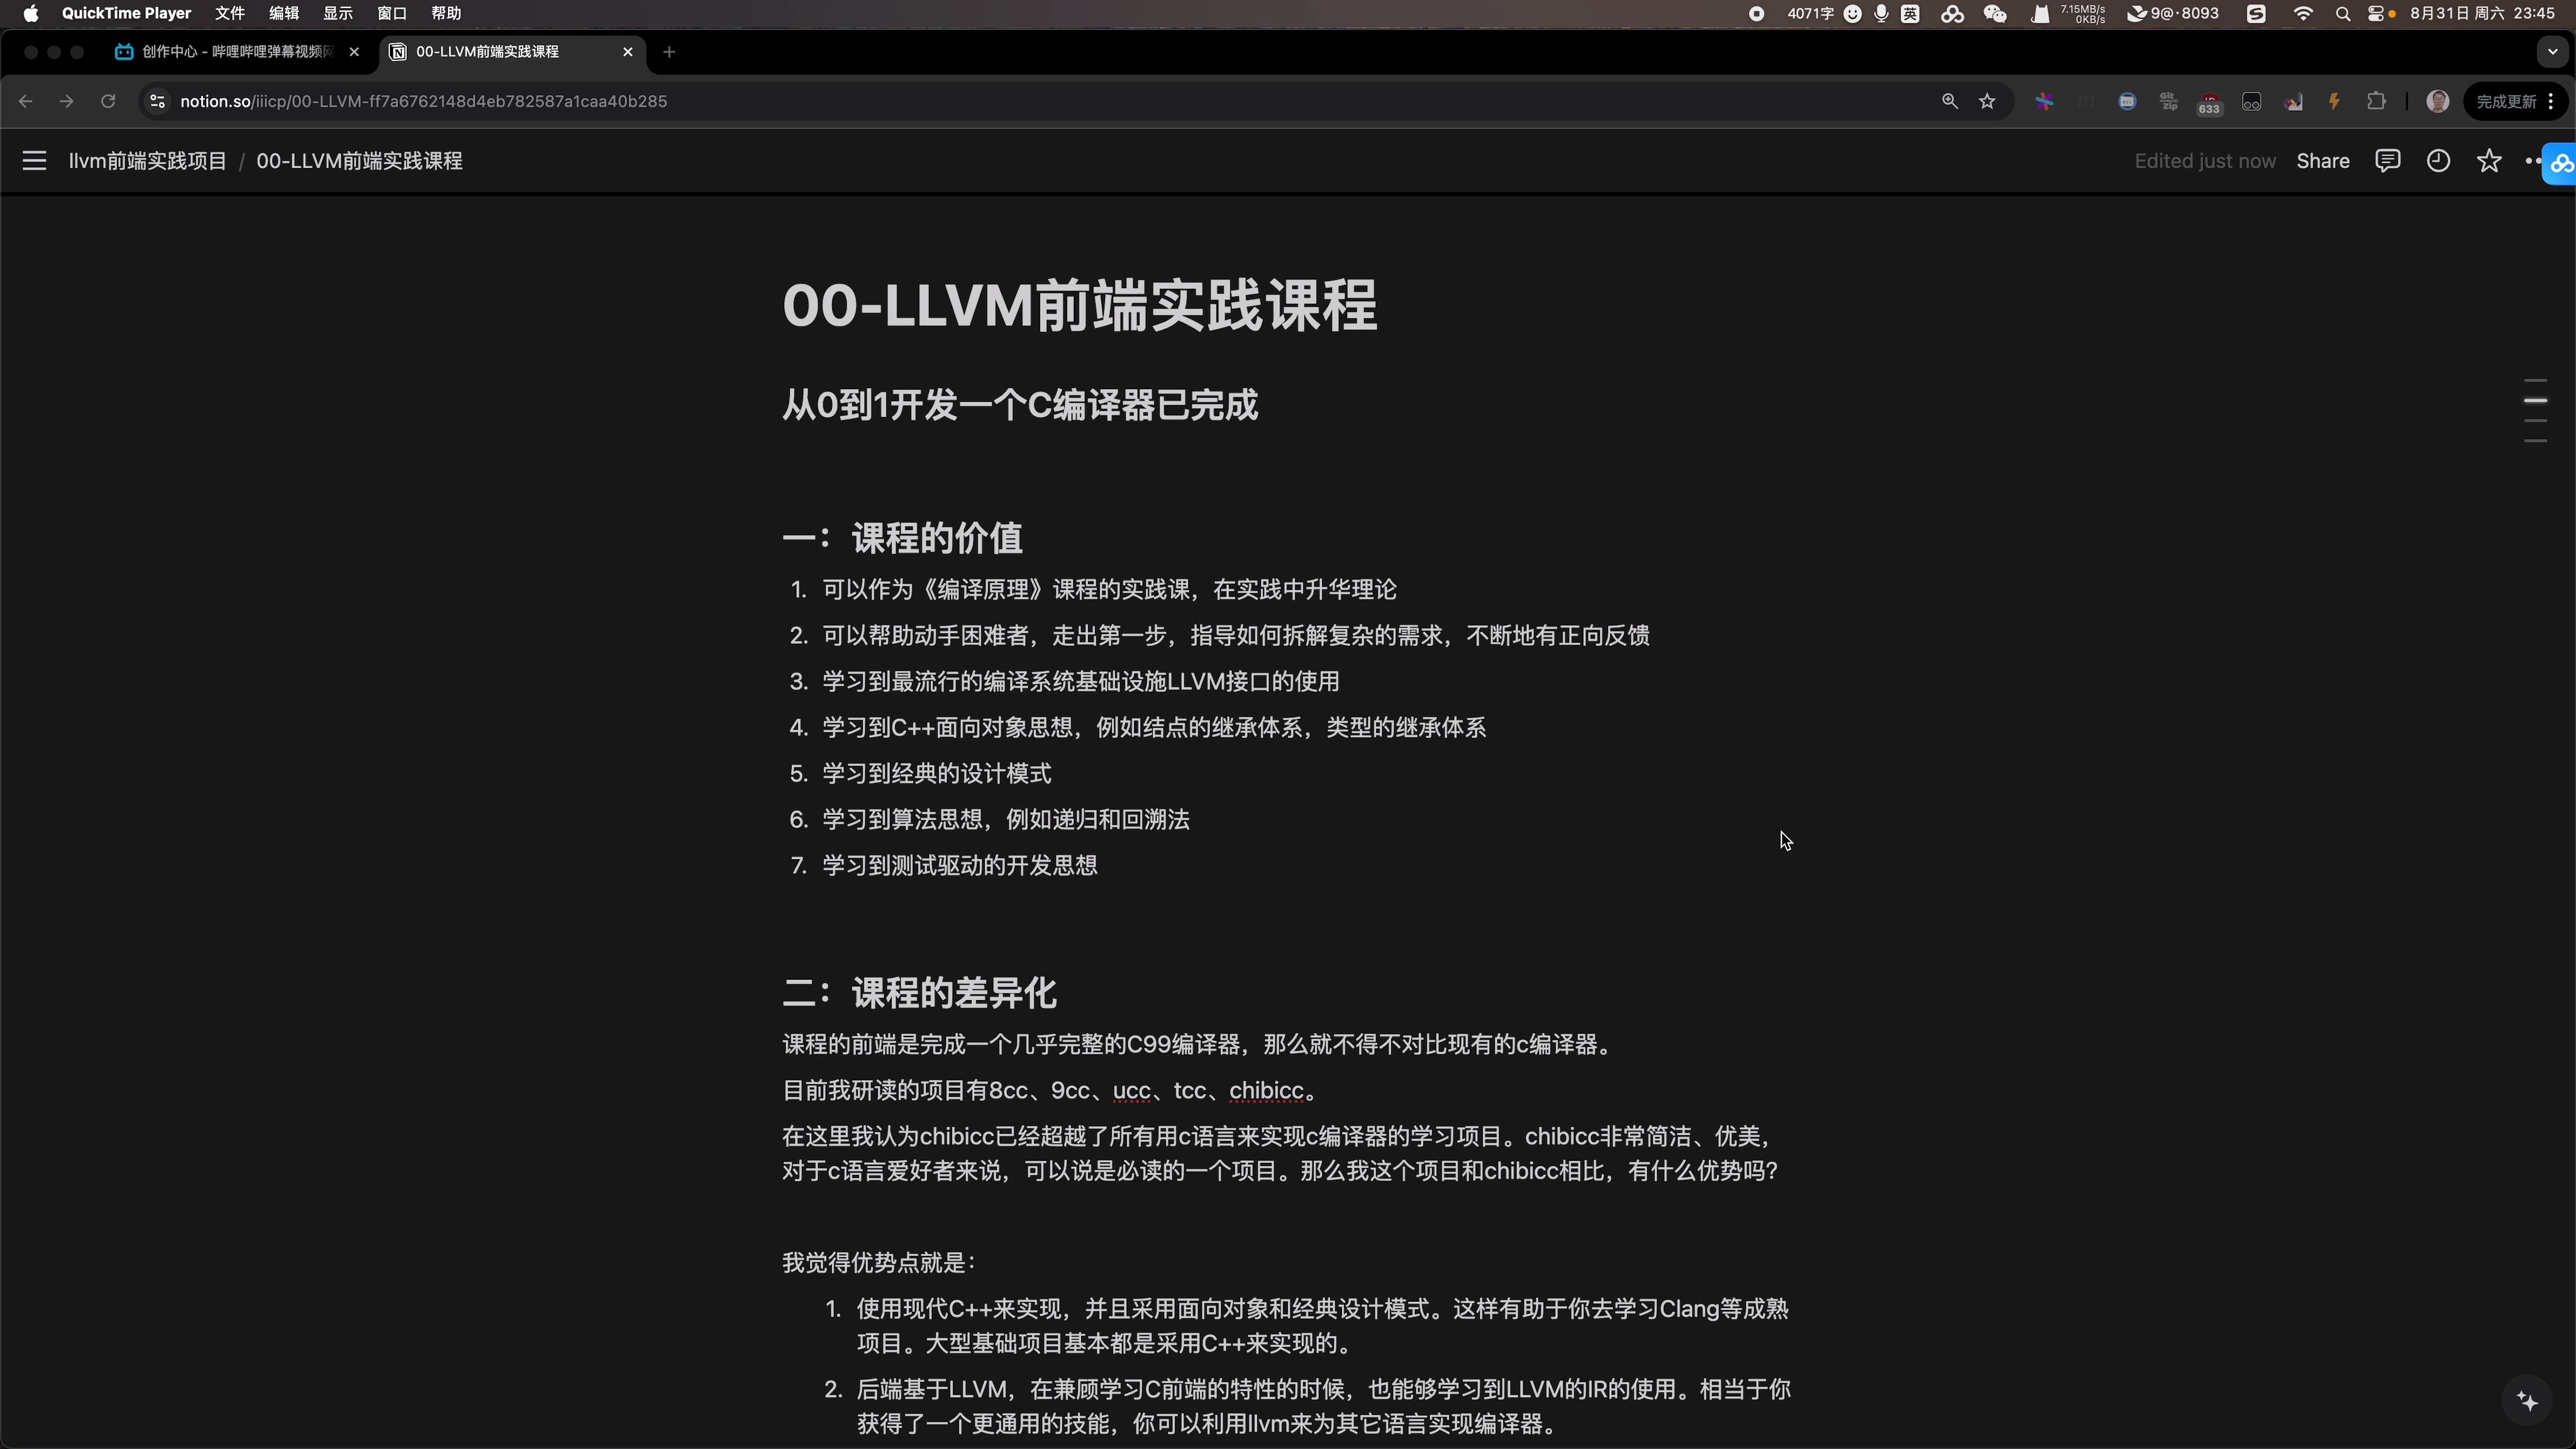
Task: Open the browser extensions puzzle-piece menu
Action: pyautogui.click(x=2377, y=100)
